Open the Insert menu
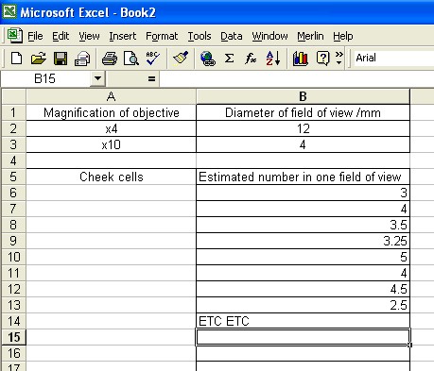434x371 pixels. click(x=123, y=36)
